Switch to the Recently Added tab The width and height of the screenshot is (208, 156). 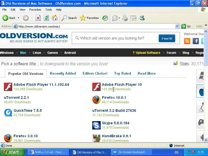pyautogui.click(x=63, y=73)
